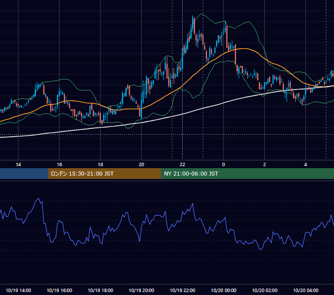Click the ロンドン 15:30-21:00 JST session bar
Viewport: 334px width, 295px height.
(104, 174)
